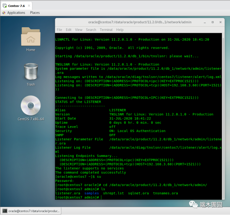Close the Centos-7.6 VM tab
The image size is (230, 215).
pyautogui.click(x=29, y=6)
